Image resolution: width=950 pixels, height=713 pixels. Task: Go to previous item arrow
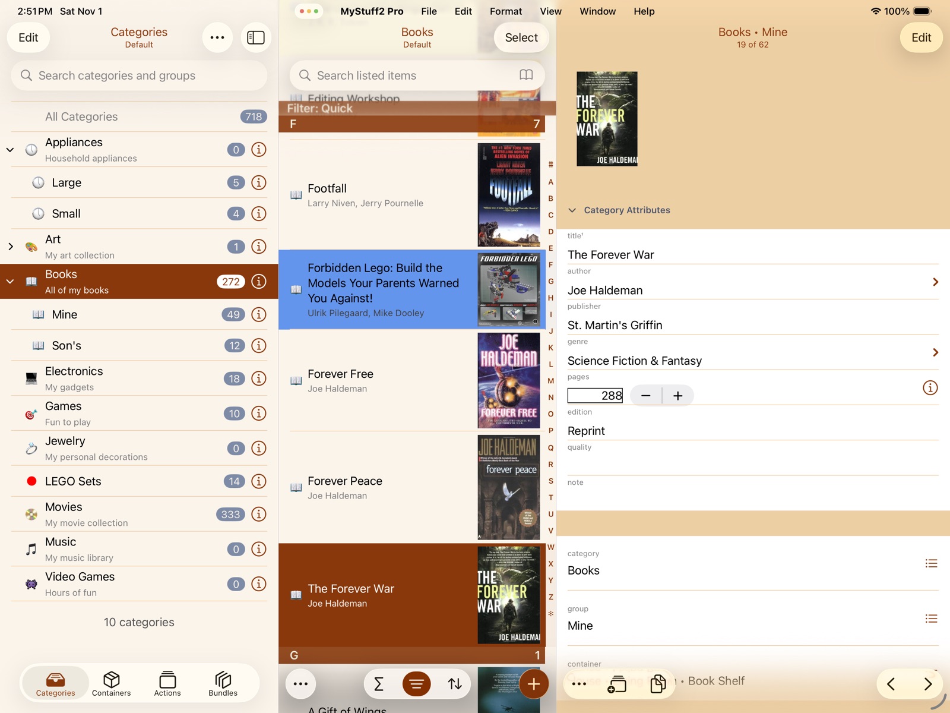click(891, 684)
